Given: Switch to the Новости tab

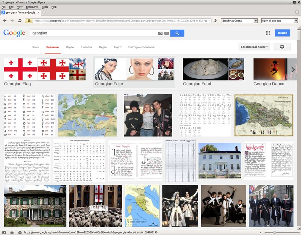Looking at the screenshot, I should pyautogui.click(x=87, y=47).
